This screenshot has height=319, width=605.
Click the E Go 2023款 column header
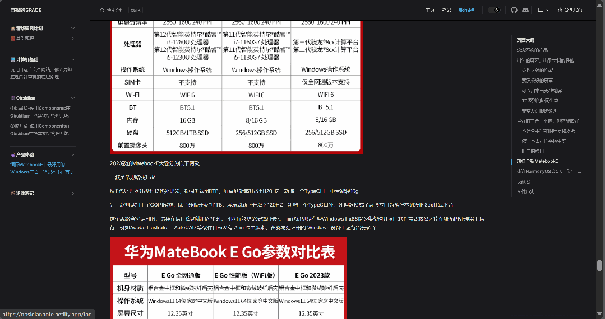click(x=312, y=275)
